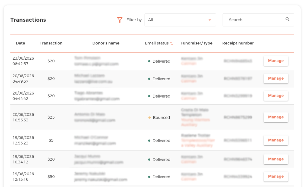Viewport: 304px width, 187px height.
Task: Click the search magnifier icon
Action: point(287,19)
